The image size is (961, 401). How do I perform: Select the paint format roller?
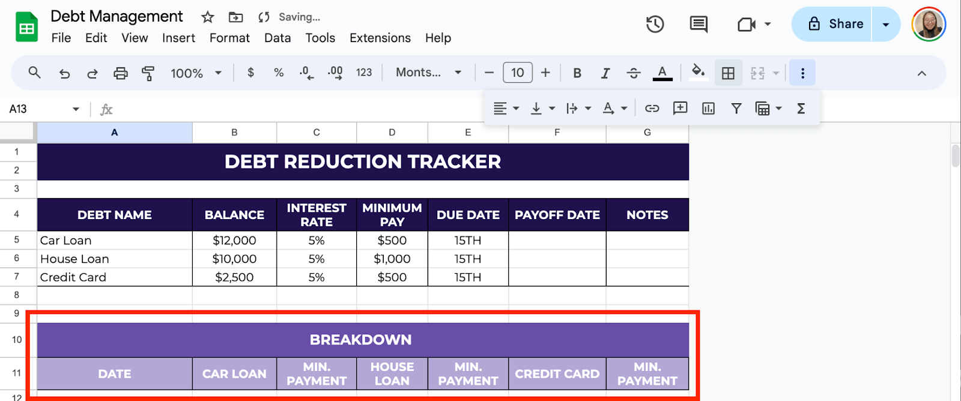148,73
